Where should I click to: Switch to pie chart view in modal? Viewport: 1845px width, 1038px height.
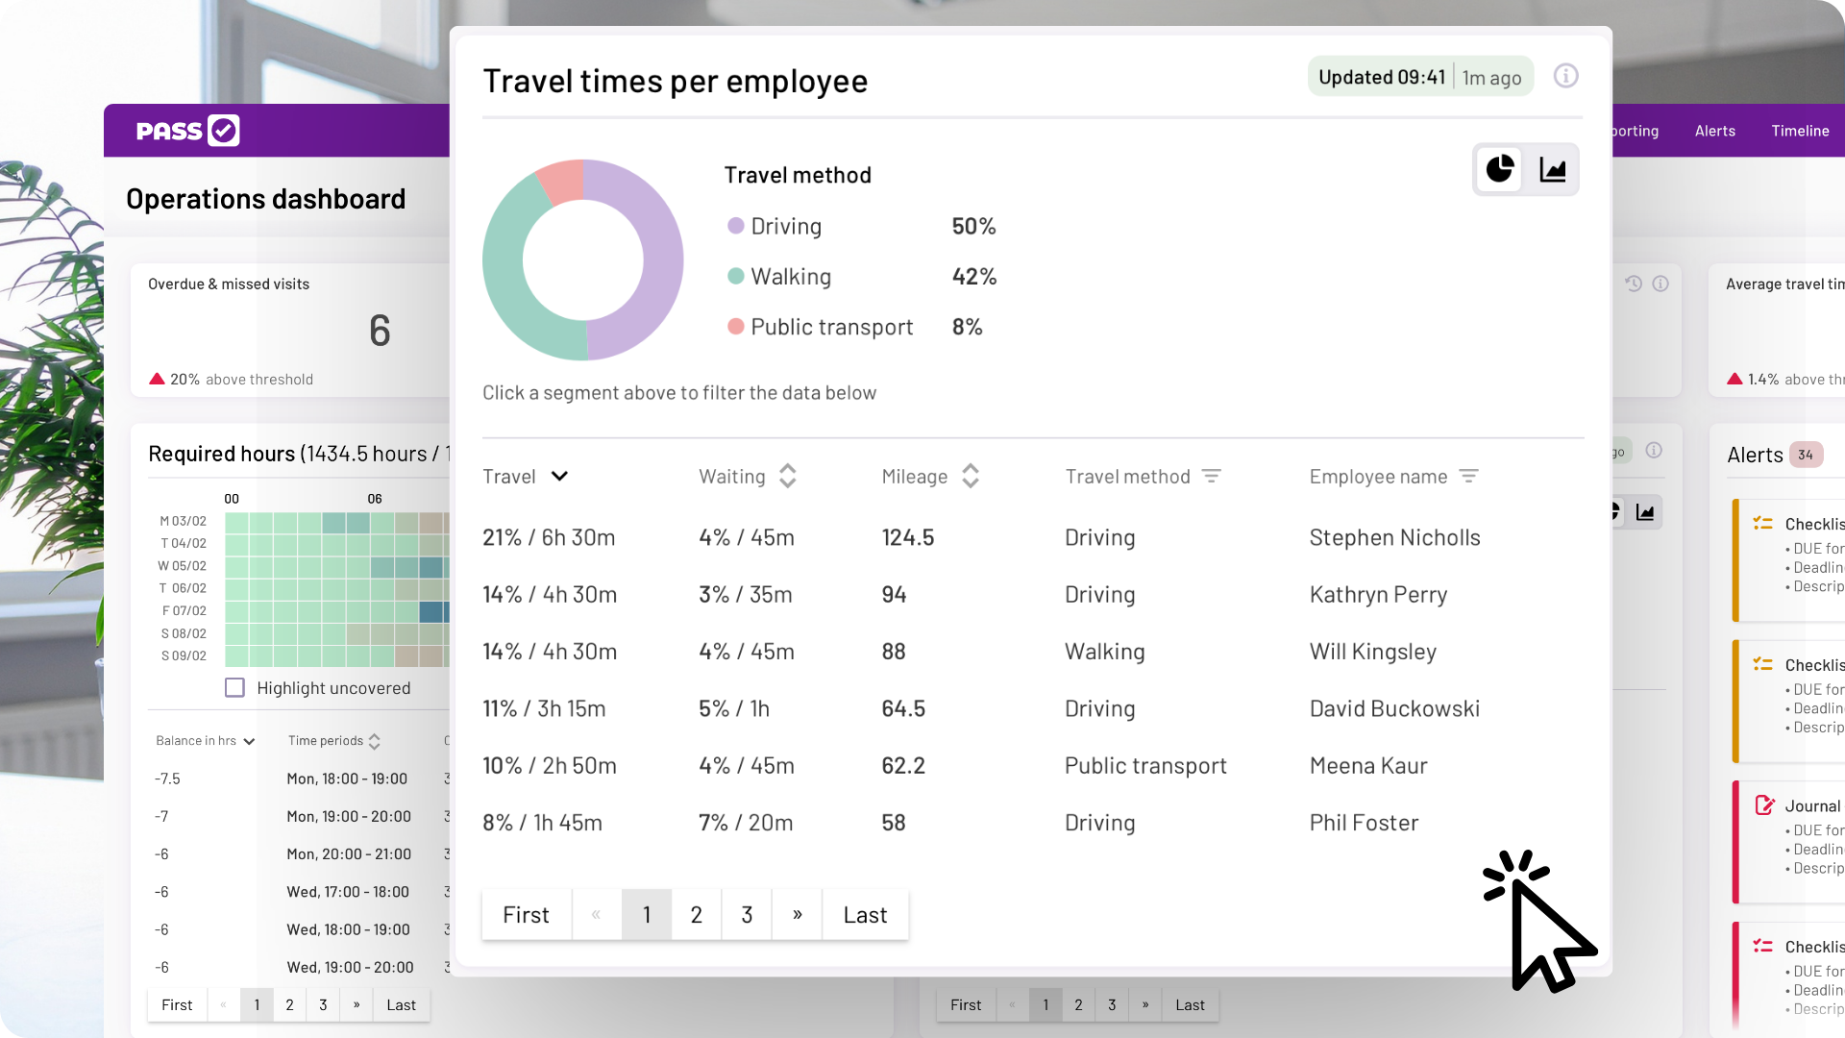tap(1499, 170)
